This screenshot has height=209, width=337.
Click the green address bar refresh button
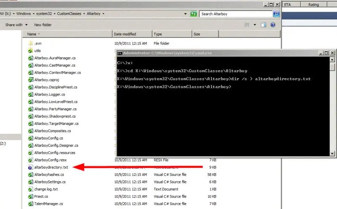pos(194,14)
